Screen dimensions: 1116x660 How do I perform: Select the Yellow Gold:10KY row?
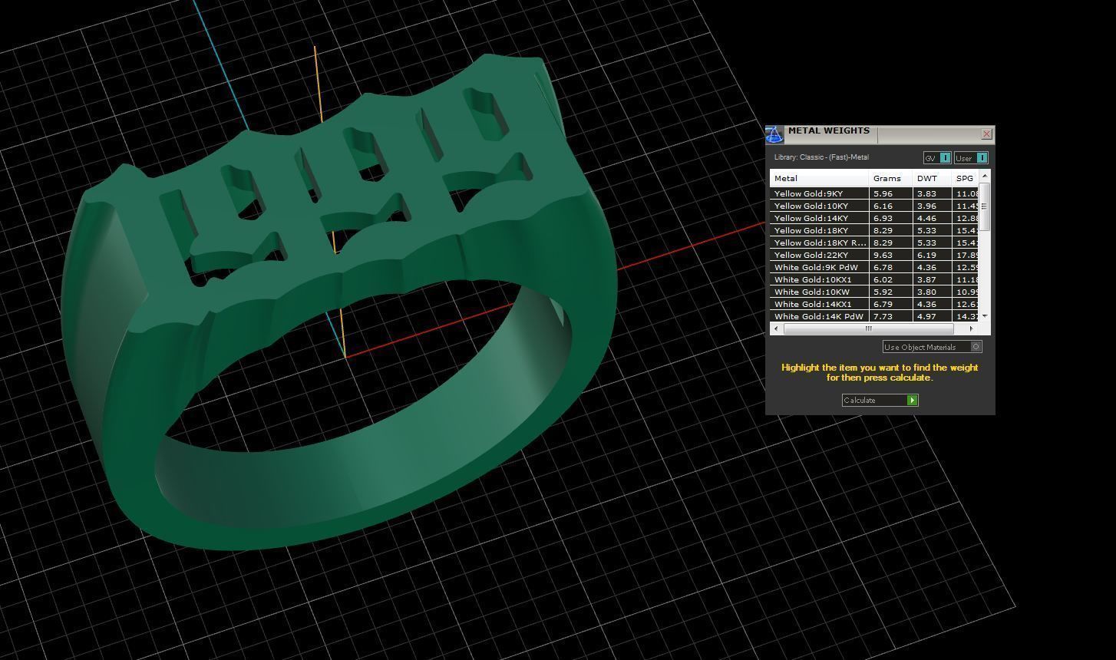click(x=874, y=206)
